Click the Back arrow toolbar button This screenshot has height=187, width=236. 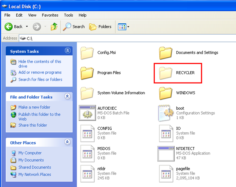(x=14, y=27)
